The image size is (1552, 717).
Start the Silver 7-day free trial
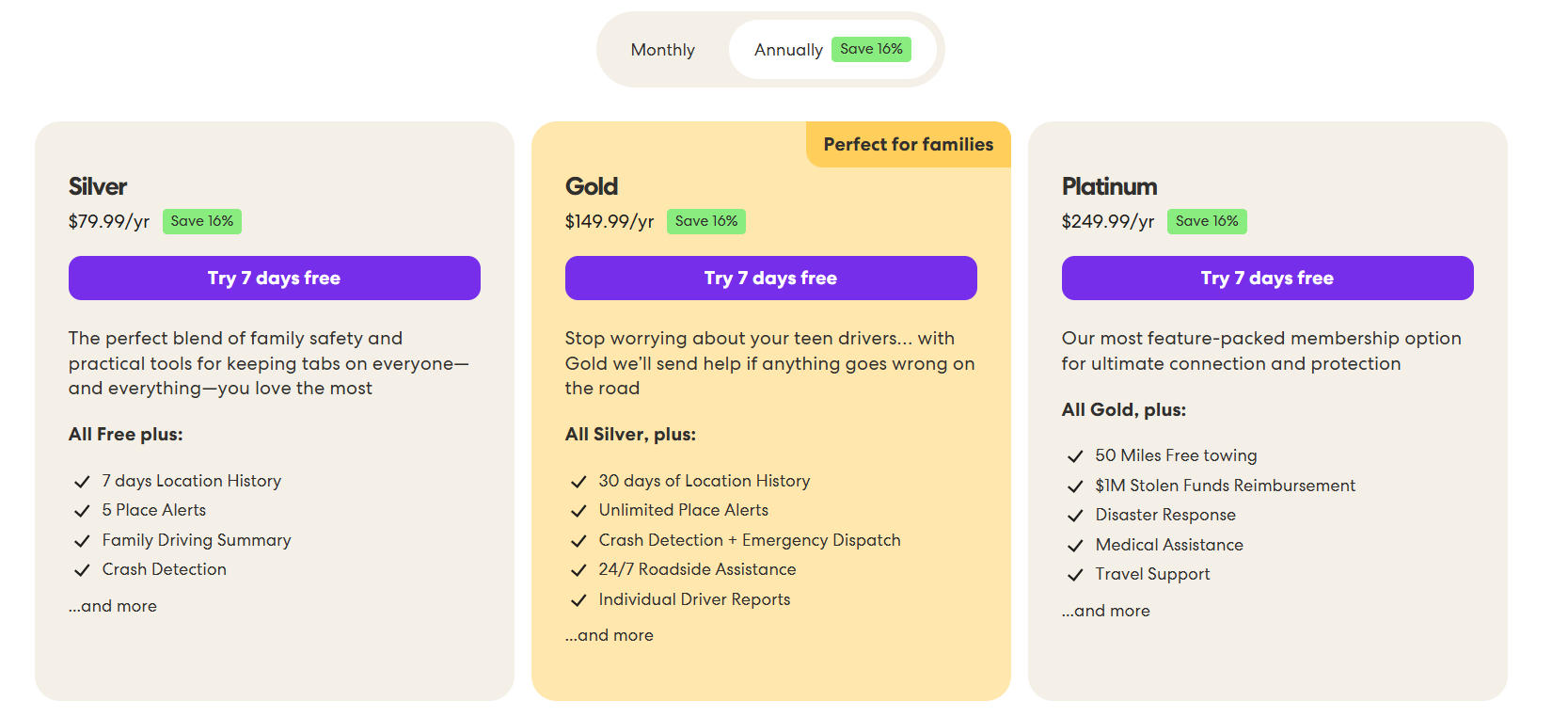click(x=274, y=278)
